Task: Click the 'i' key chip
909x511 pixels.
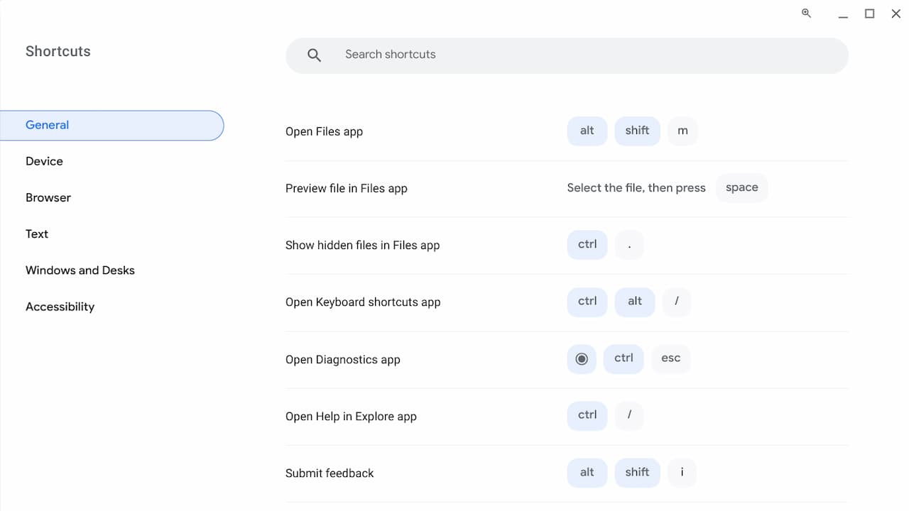Action: tap(682, 472)
